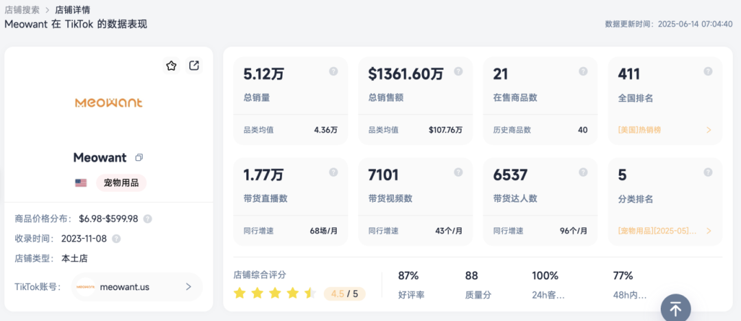
Task: Open the [美国]热销榜 link
Action: tap(639, 130)
